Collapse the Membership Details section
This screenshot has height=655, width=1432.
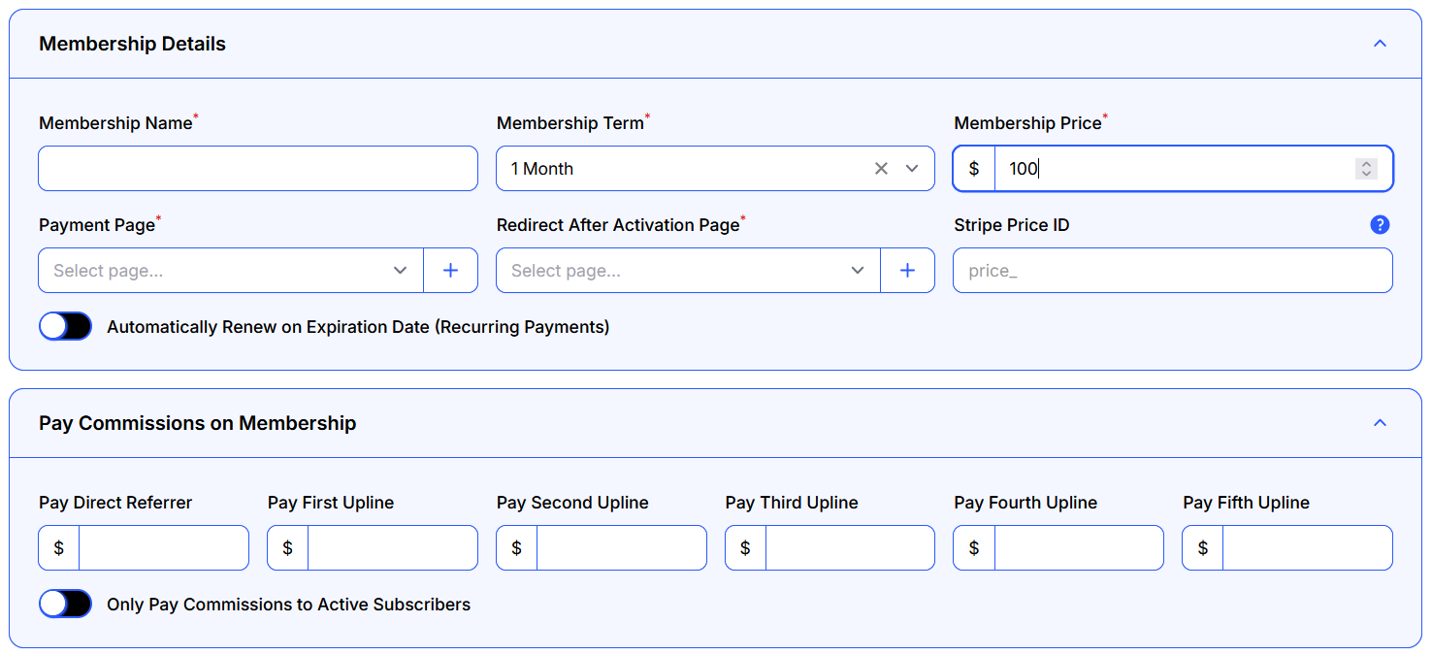tap(1380, 44)
